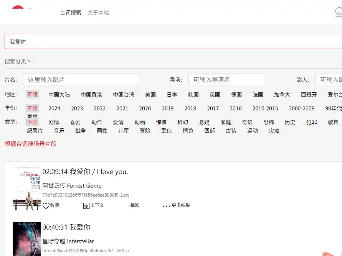Choose the 喜剧 genre filter

tap(75, 122)
